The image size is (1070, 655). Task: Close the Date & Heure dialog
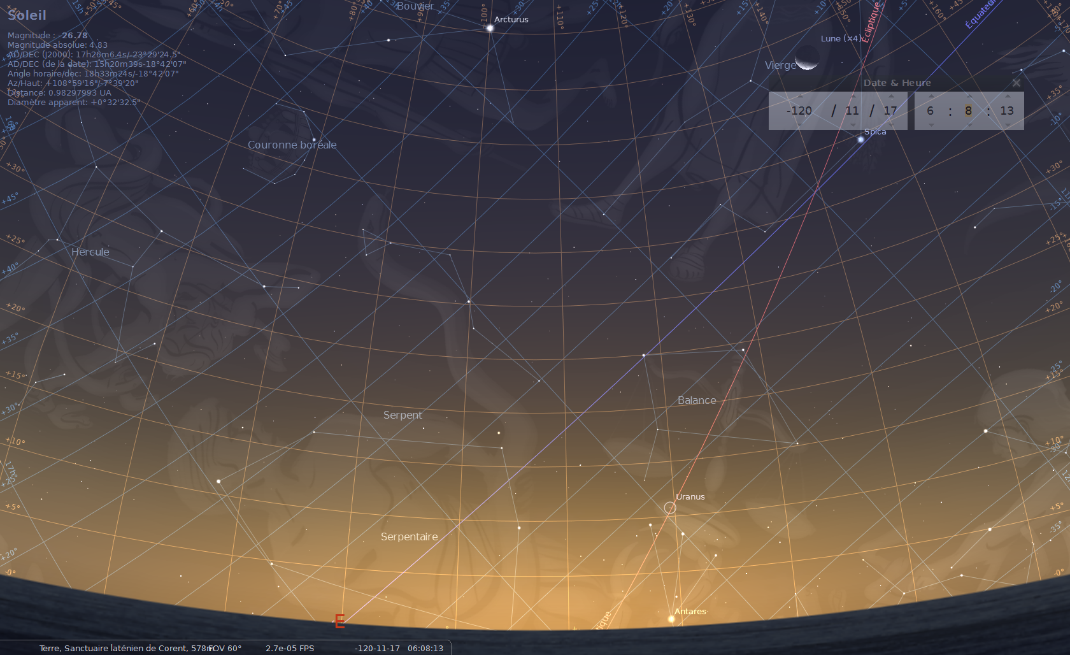1016,83
